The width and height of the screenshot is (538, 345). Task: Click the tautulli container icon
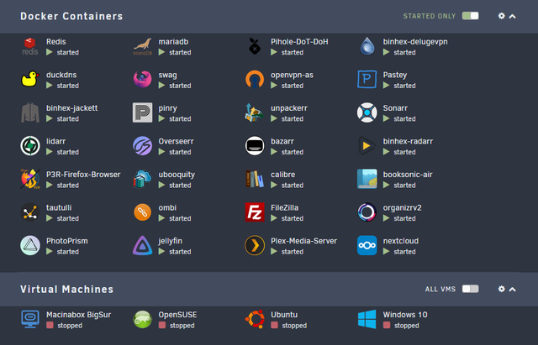pyautogui.click(x=30, y=212)
